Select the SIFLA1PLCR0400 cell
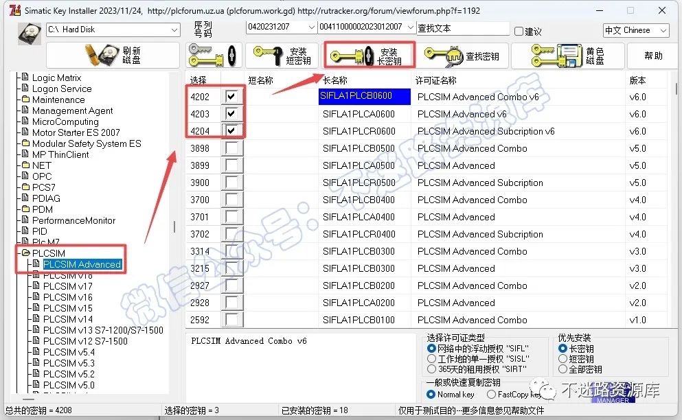 (x=365, y=234)
